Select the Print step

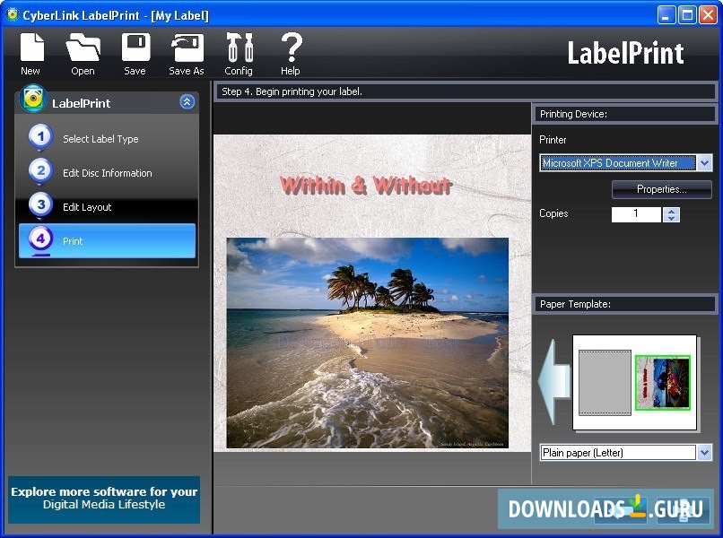(x=107, y=240)
